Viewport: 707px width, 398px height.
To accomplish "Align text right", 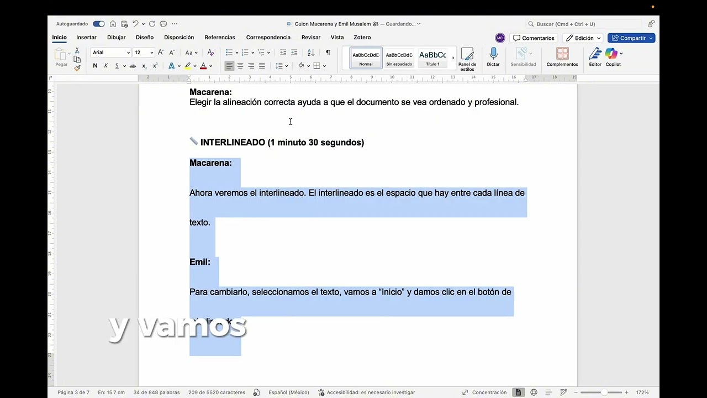I will coord(251,66).
